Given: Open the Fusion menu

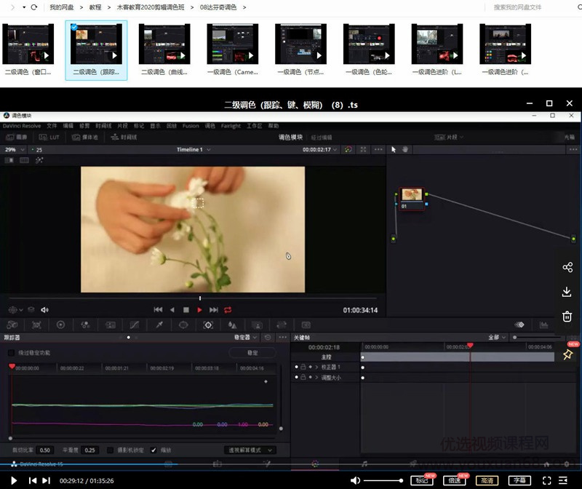Looking at the screenshot, I should (191, 126).
